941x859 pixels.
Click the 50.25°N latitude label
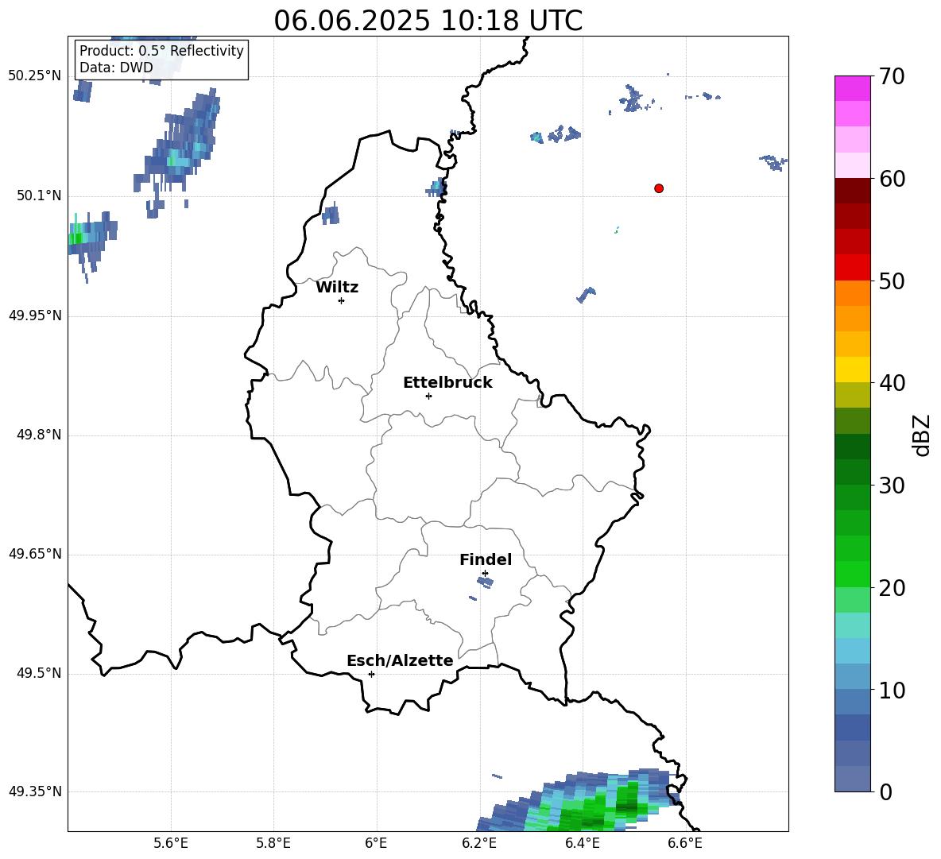[35, 76]
